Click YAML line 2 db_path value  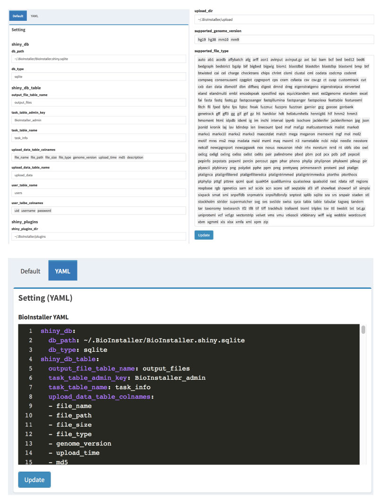(164, 340)
